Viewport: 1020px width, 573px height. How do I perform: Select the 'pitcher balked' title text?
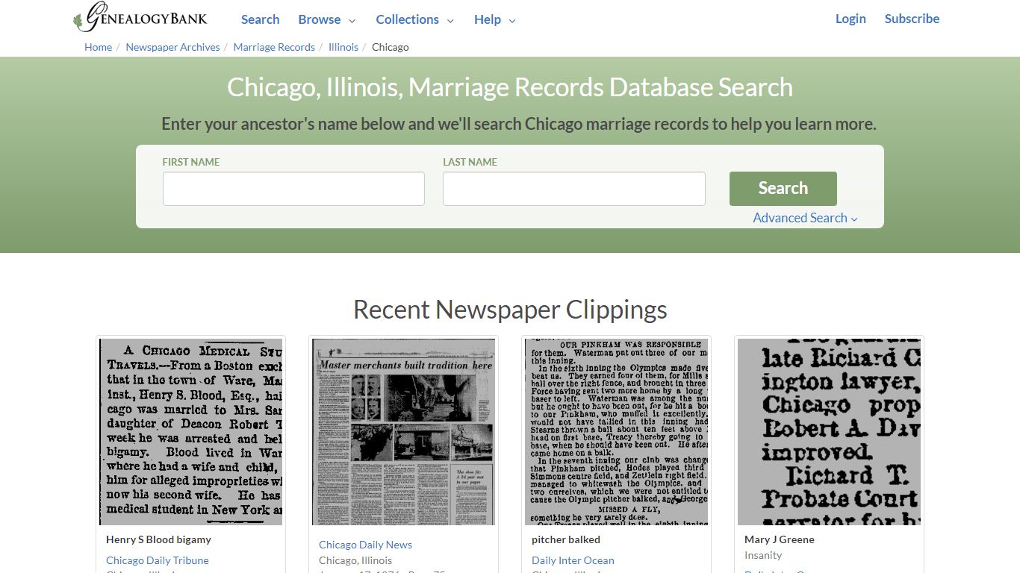pyautogui.click(x=566, y=539)
